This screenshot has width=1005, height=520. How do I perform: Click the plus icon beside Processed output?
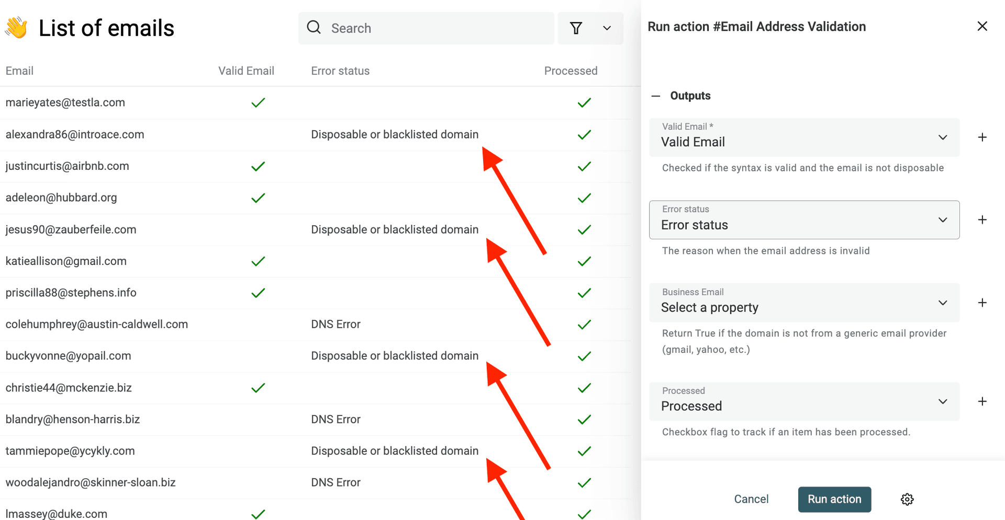pos(982,401)
